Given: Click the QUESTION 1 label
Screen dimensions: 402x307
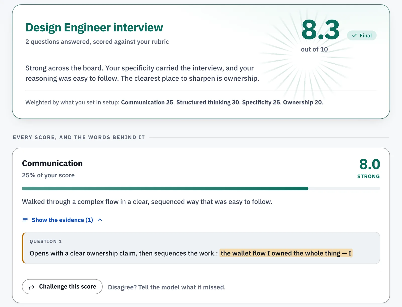Looking at the screenshot, I should [45, 241].
